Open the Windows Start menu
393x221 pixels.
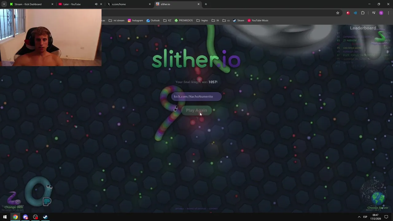click(5, 217)
